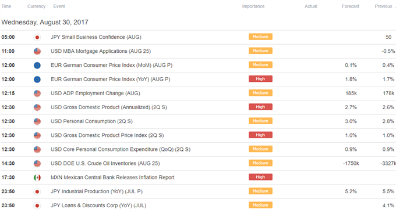Click High badge for German CPI (YoY)
The image size is (396, 213).
[x=260, y=79]
